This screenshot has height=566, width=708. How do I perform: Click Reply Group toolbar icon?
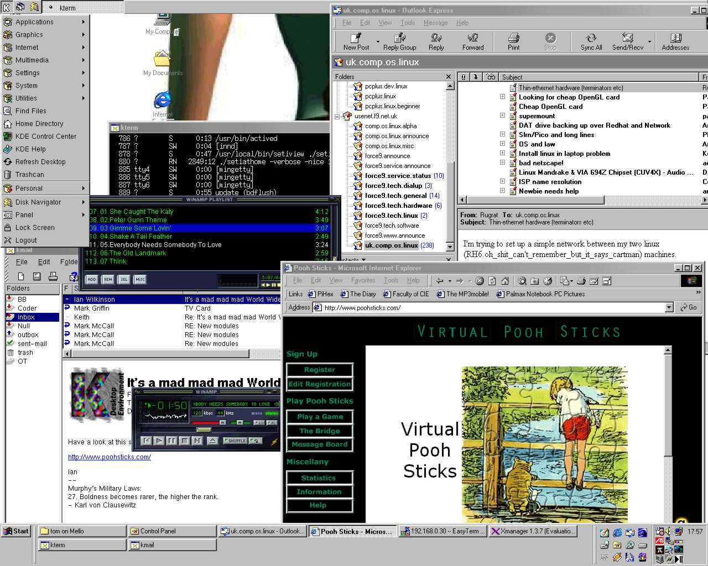coord(399,41)
